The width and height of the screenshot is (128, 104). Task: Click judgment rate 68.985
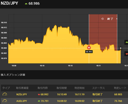click(x=118, y=94)
